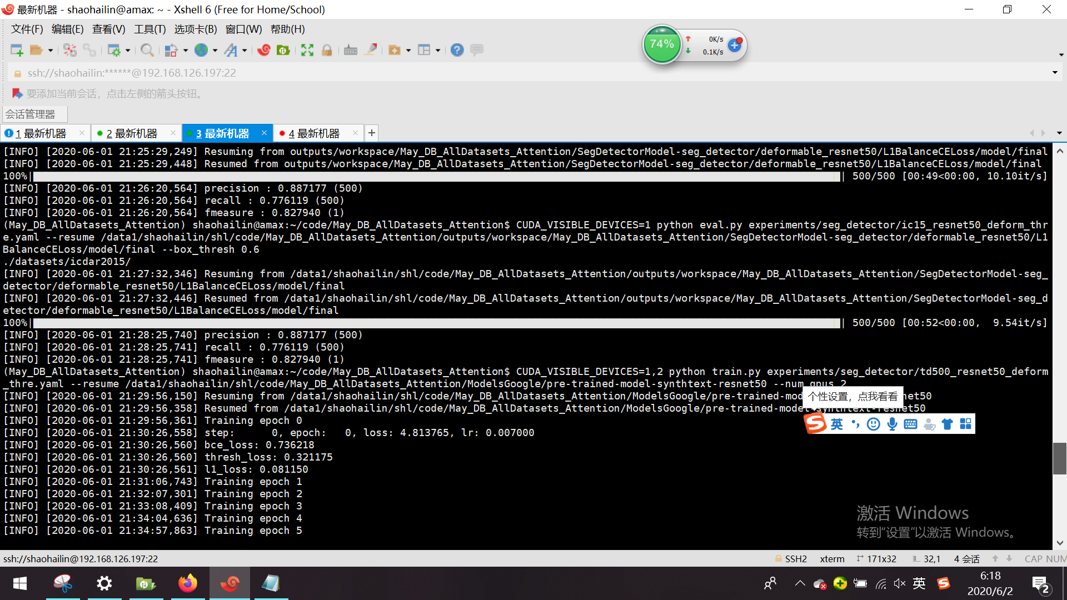Open the Help question mark icon
The image size is (1067, 600).
457,50
